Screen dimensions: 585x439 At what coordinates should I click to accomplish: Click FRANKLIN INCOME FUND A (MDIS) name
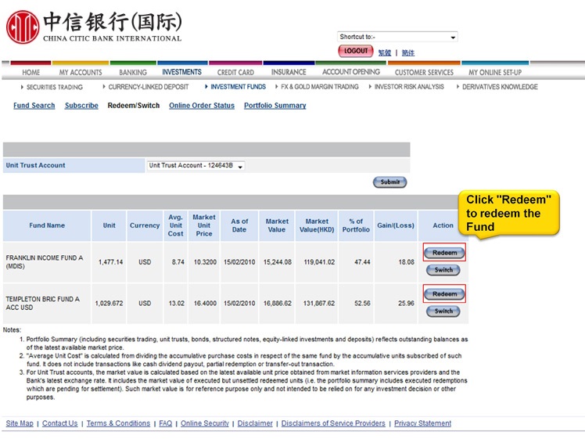point(45,262)
